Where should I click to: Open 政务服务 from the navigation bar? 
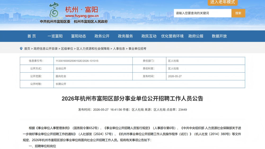(x=125, y=36)
